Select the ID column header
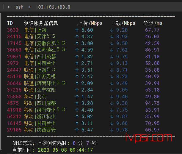The width and height of the screenshot is (182, 154). pos(10,23)
